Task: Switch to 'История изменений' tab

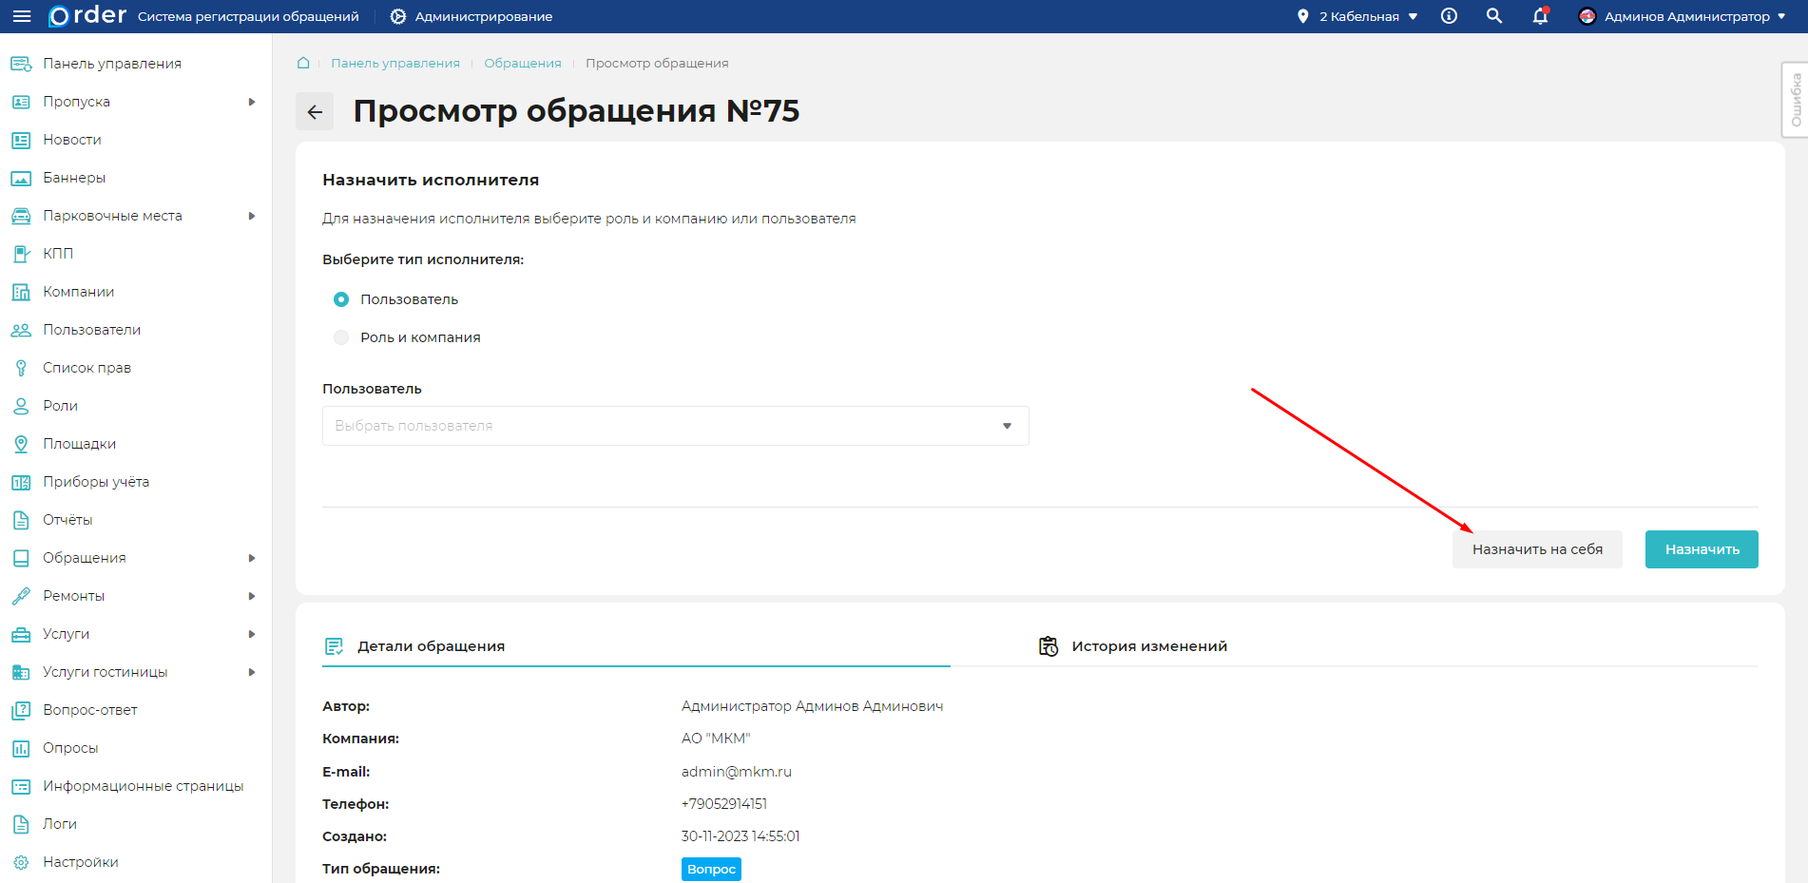Action: pos(1148,646)
